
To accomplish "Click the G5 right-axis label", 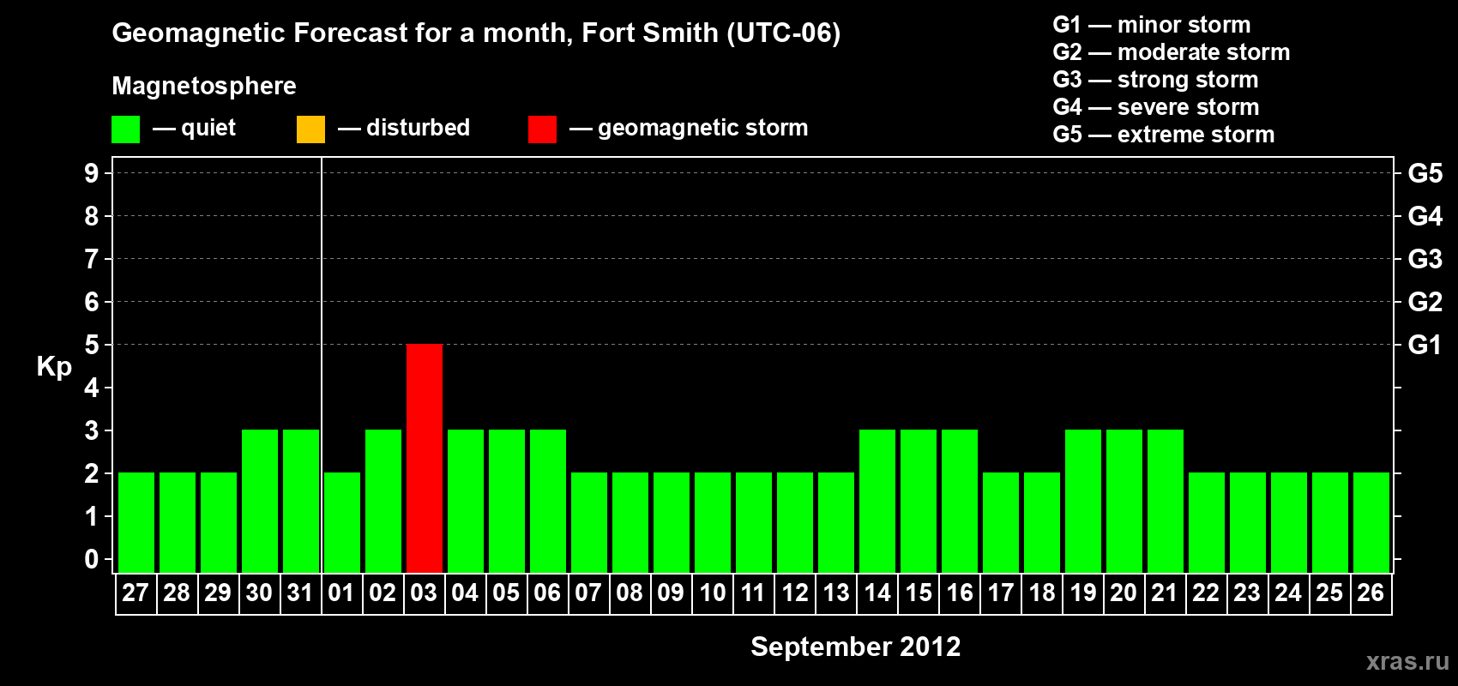I will [1425, 173].
